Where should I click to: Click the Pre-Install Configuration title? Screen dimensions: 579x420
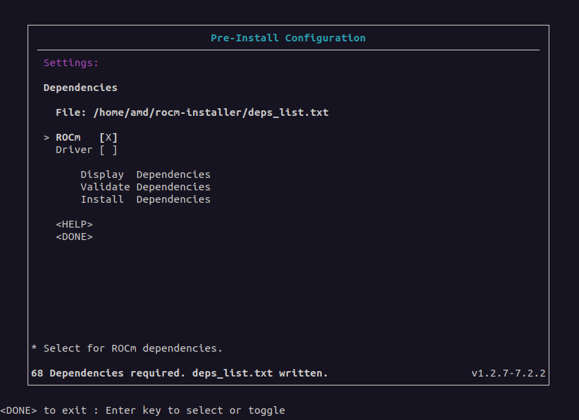click(x=288, y=38)
